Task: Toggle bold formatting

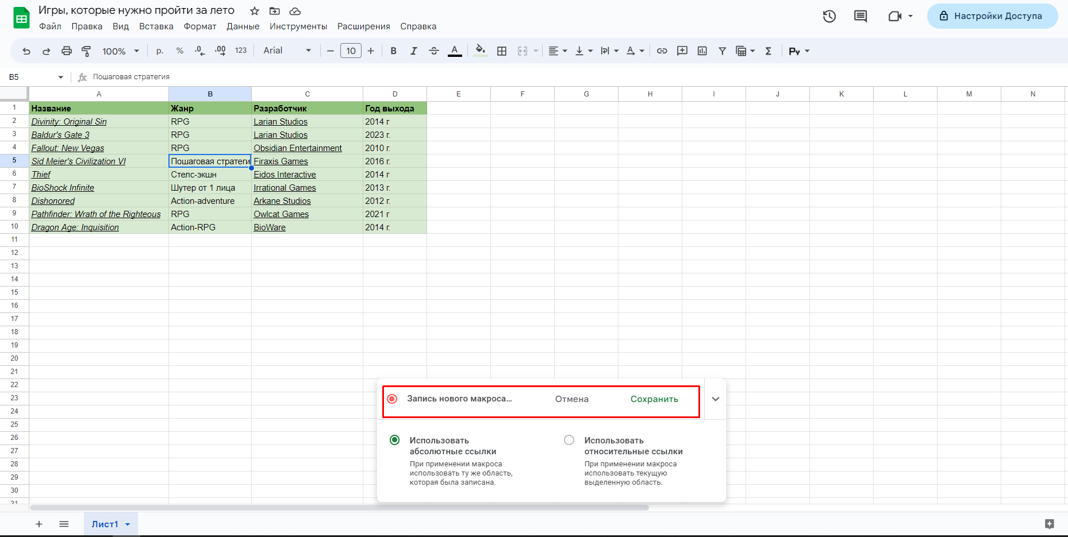Action: click(x=394, y=51)
